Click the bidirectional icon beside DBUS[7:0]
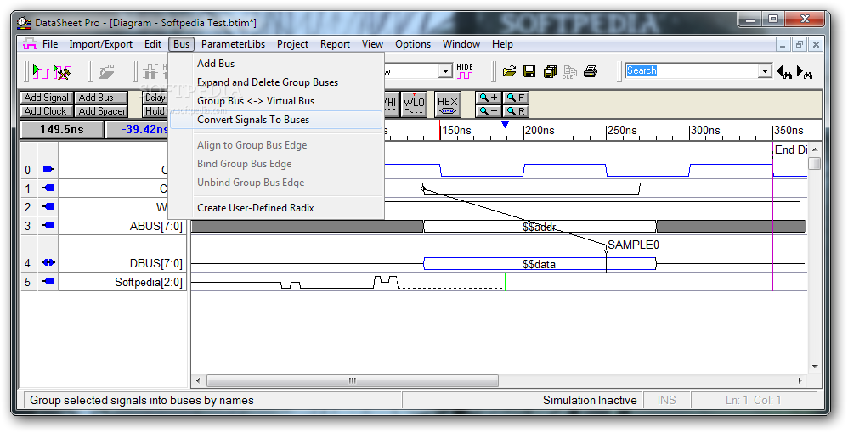This screenshot has width=848, height=433. tap(48, 262)
